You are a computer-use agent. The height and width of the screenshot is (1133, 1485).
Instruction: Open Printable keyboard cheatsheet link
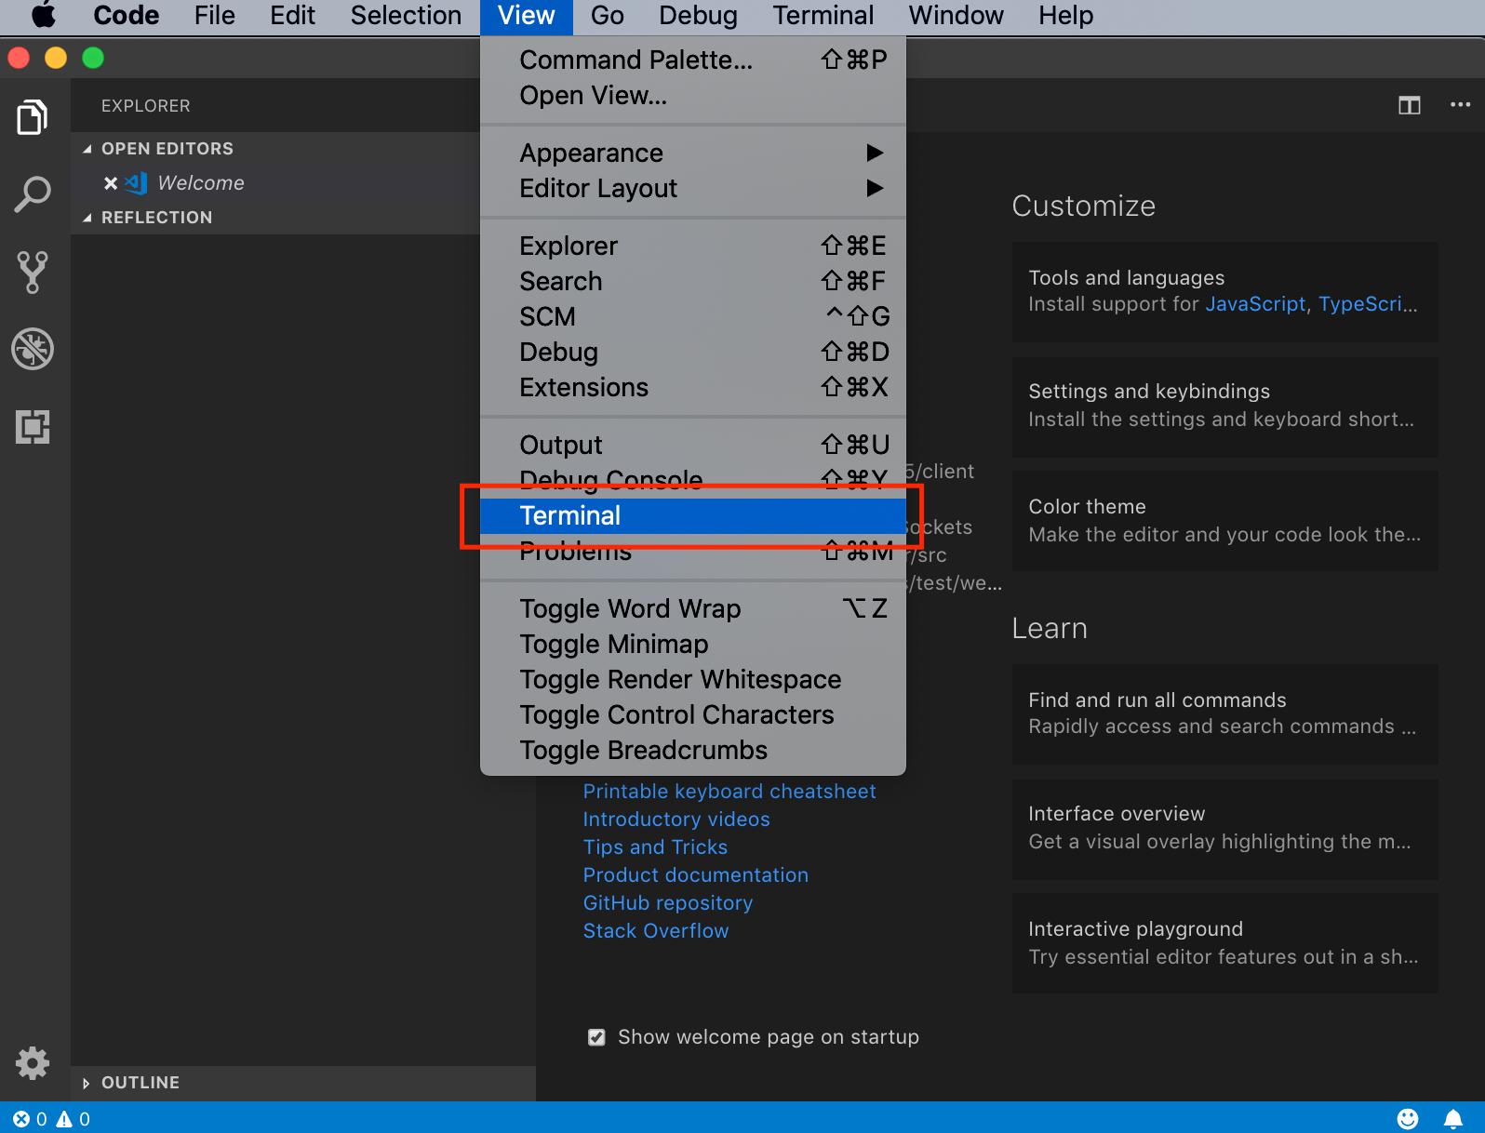[x=729, y=792]
